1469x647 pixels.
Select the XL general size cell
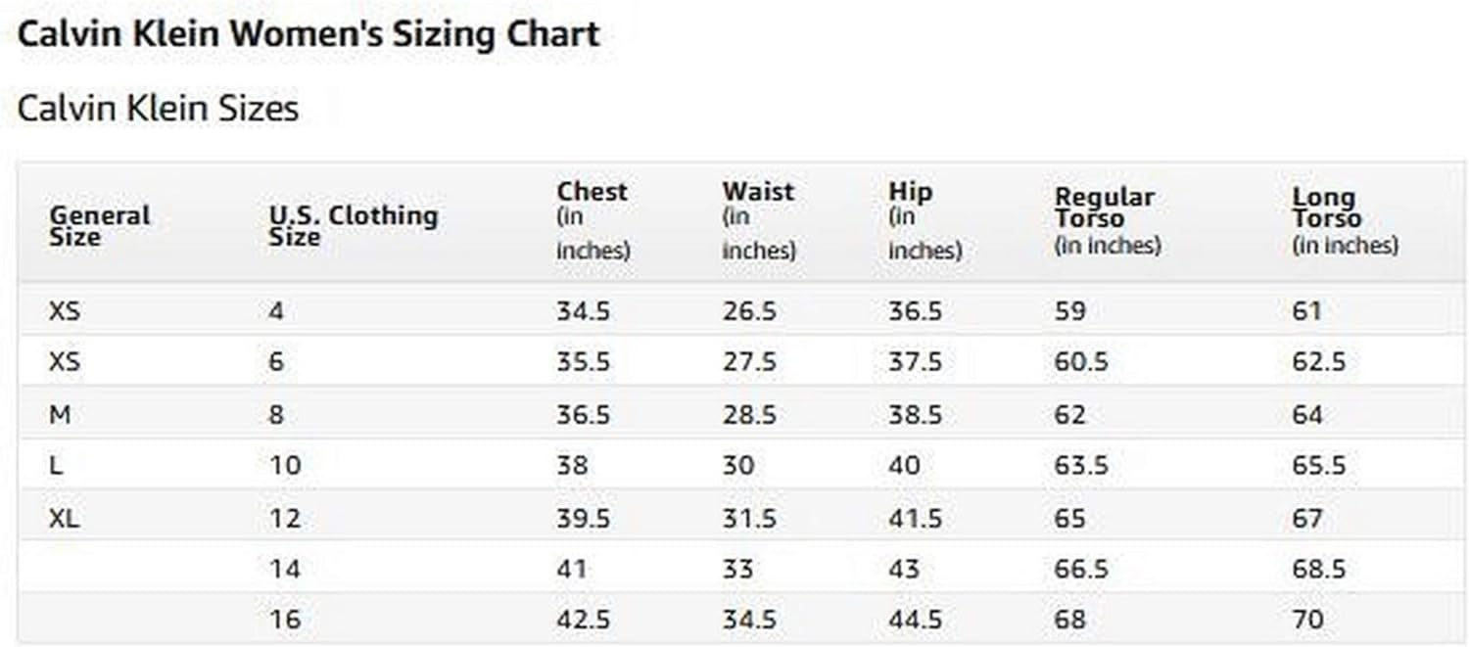click(x=65, y=519)
